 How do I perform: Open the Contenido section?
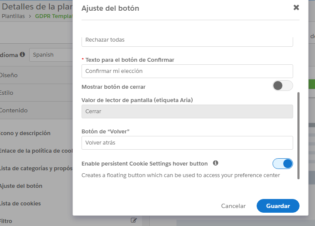(13, 110)
